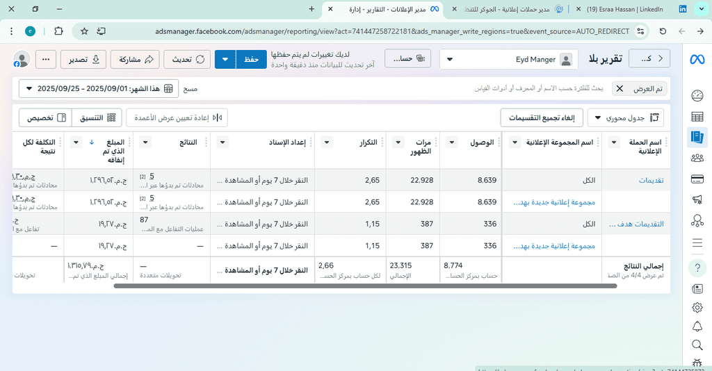
Task: Click the sidebar Search magnifier icon
Action: point(697,345)
